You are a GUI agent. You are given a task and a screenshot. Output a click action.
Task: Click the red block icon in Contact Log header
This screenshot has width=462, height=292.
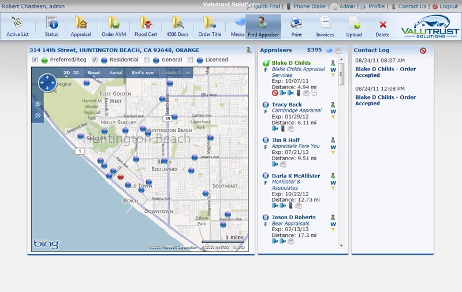(x=423, y=51)
